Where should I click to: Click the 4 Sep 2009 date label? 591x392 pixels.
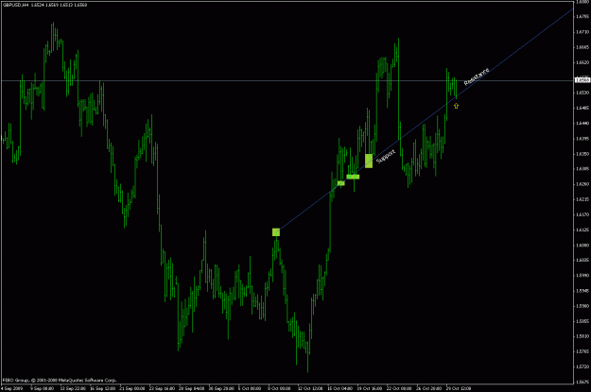click(11, 388)
